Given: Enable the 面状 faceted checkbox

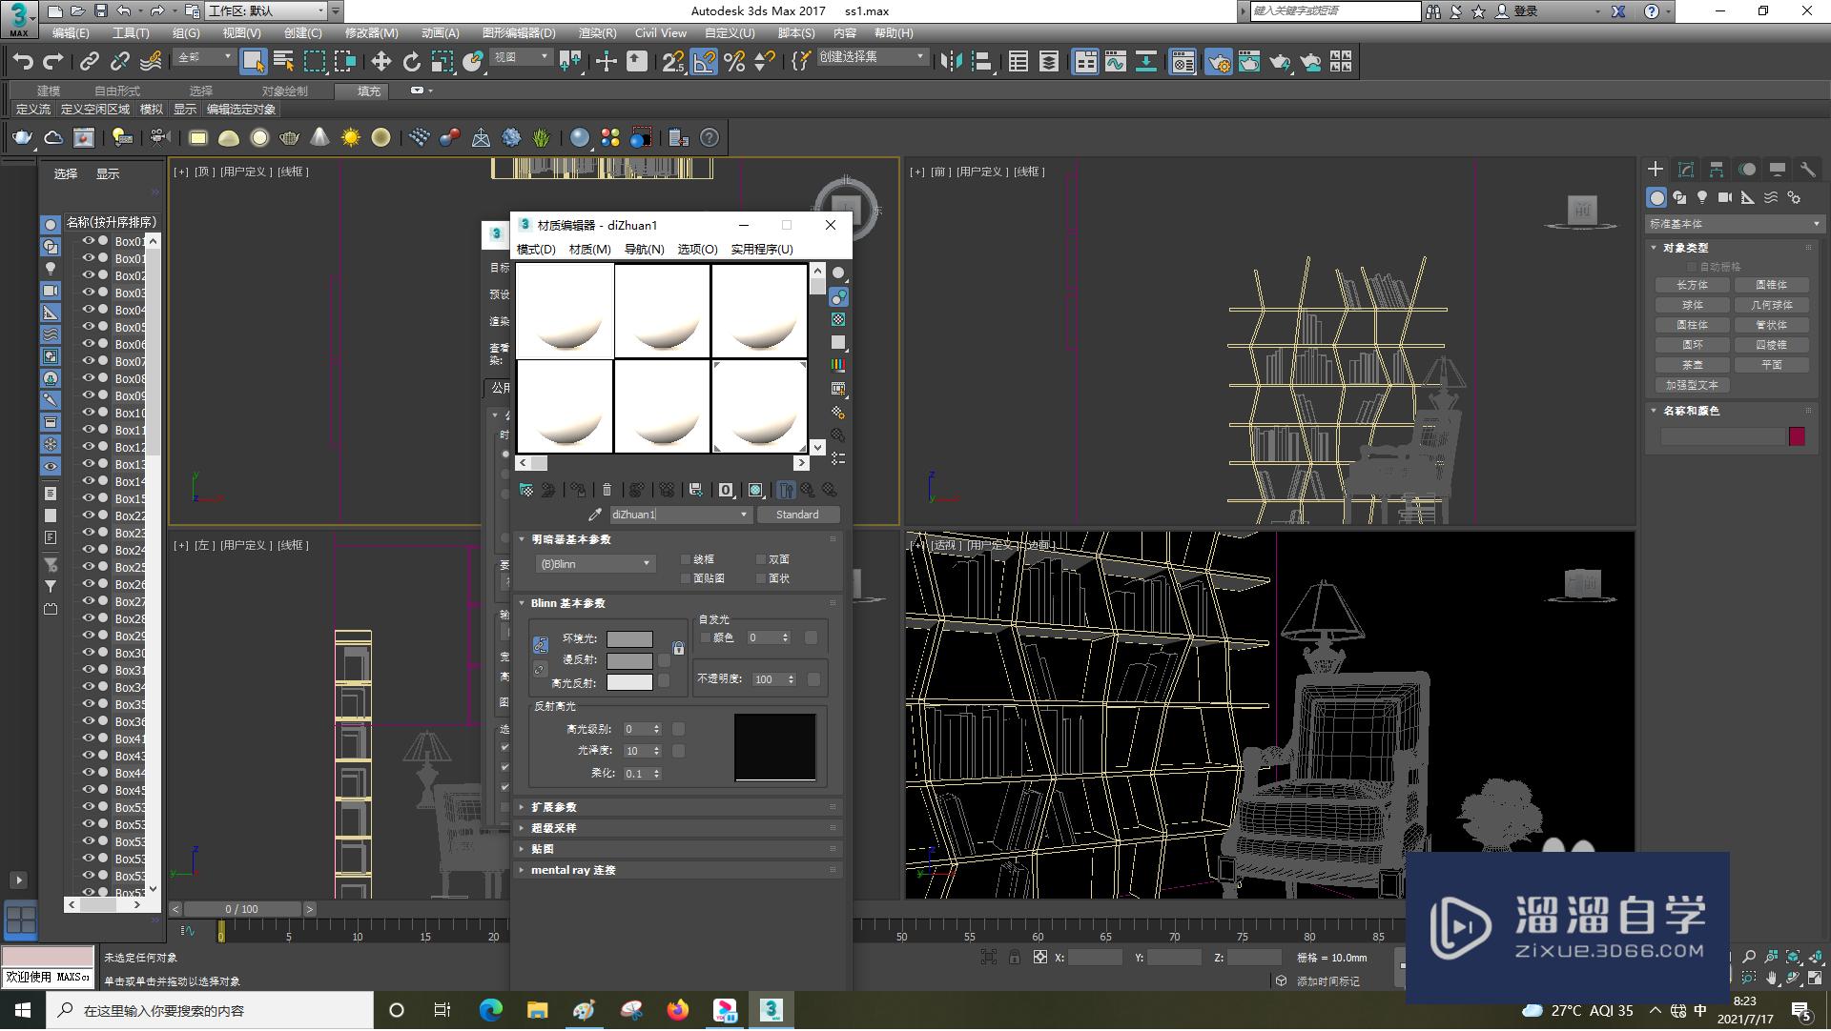Looking at the screenshot, I should point(761,578).
